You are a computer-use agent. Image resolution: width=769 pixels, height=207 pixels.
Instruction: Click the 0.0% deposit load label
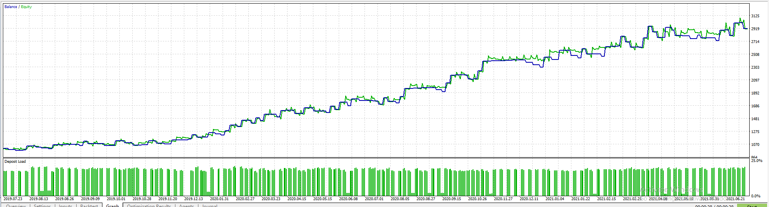pyautogui.click(x=756, y=196)
